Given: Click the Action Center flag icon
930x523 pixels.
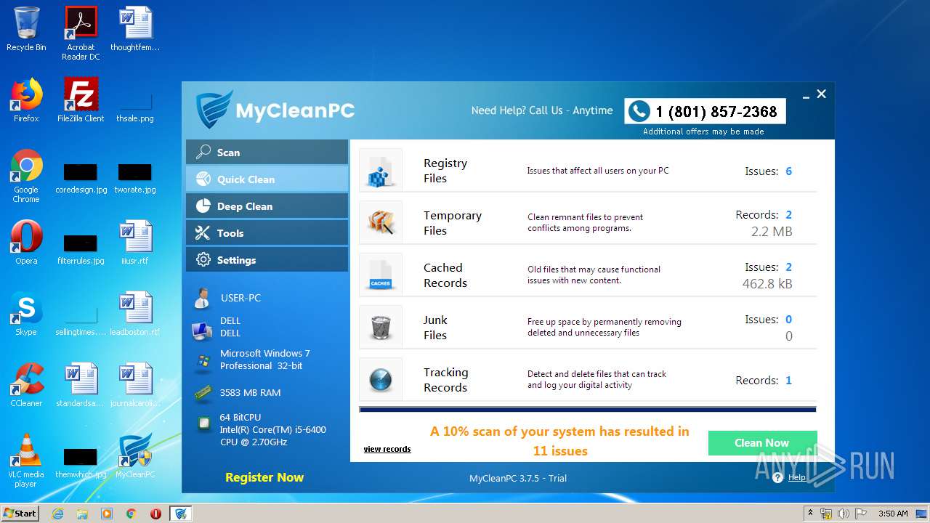Looking at the screenshot, I should [860, 514].
